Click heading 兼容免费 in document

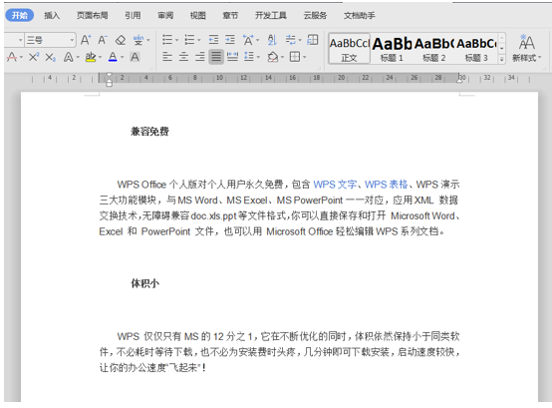149,132
